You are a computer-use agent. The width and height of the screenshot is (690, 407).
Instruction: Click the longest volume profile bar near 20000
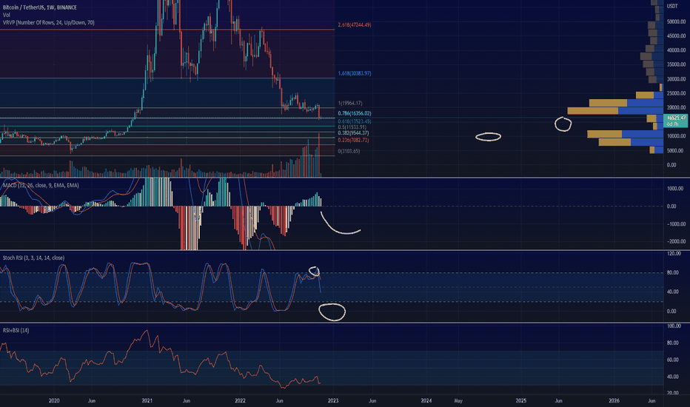coord(615,110)
